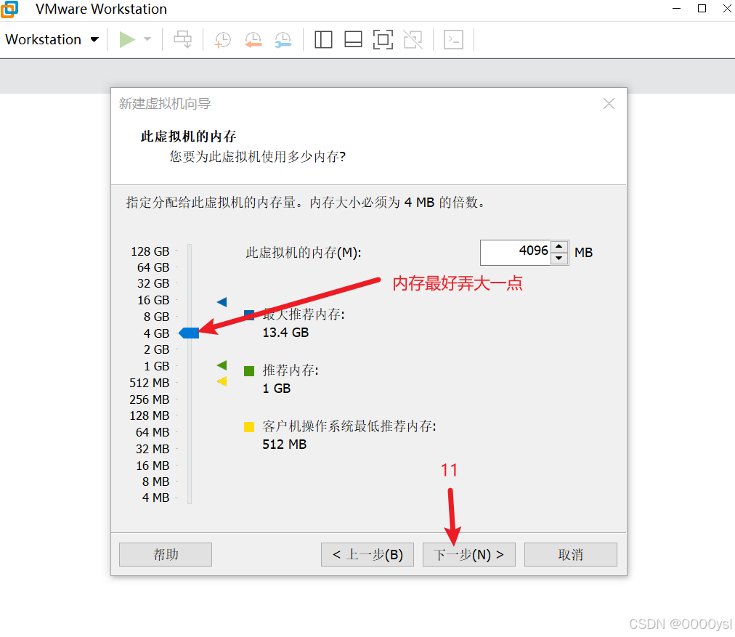735x637 pixels.
Task: Open the Workstation dropdown menu
Action: (52, 39)
